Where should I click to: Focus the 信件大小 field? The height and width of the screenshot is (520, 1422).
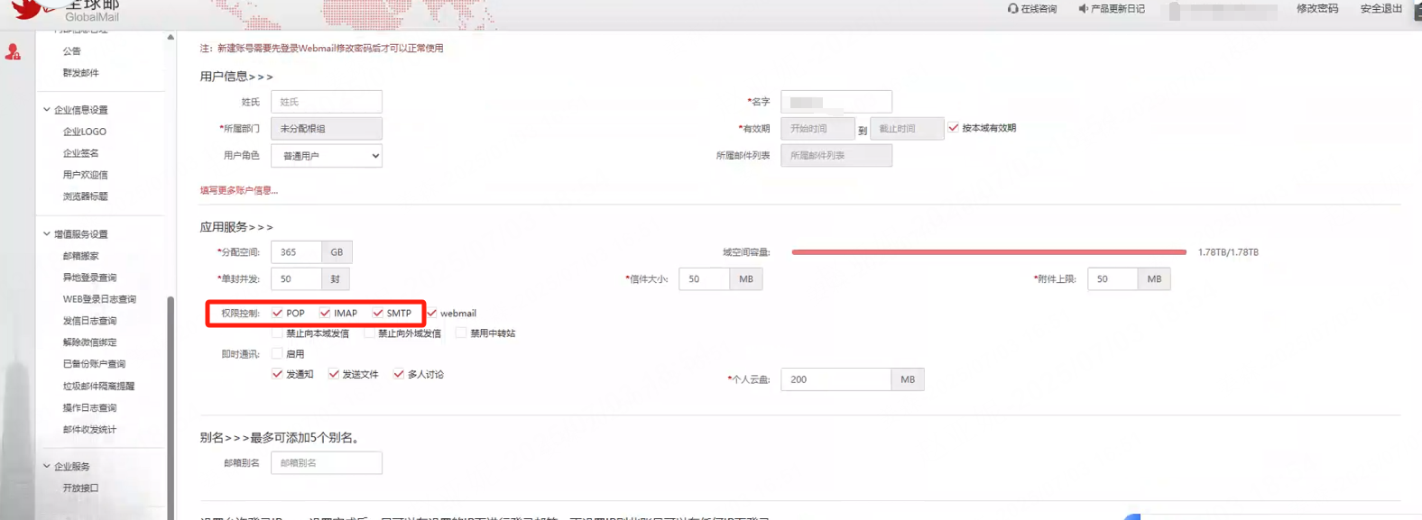(704, 279)
